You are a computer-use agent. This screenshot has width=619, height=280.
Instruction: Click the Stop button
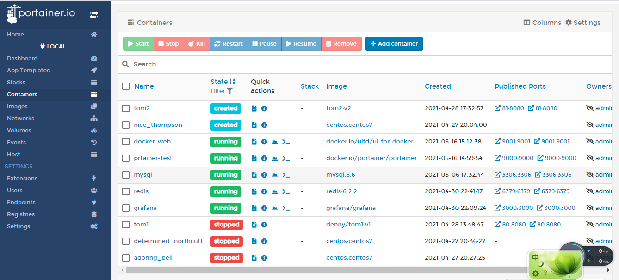pyautogui.click(x=169, y=44)
